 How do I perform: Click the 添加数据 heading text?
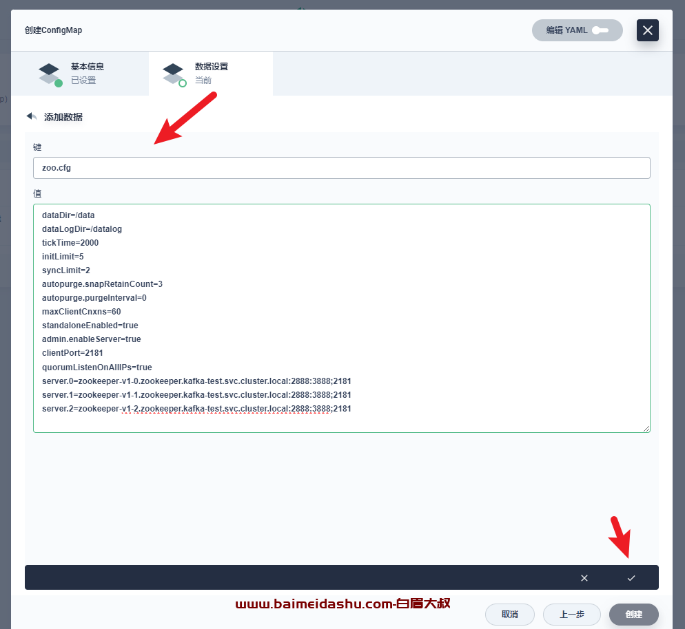(x=63, y=117)
